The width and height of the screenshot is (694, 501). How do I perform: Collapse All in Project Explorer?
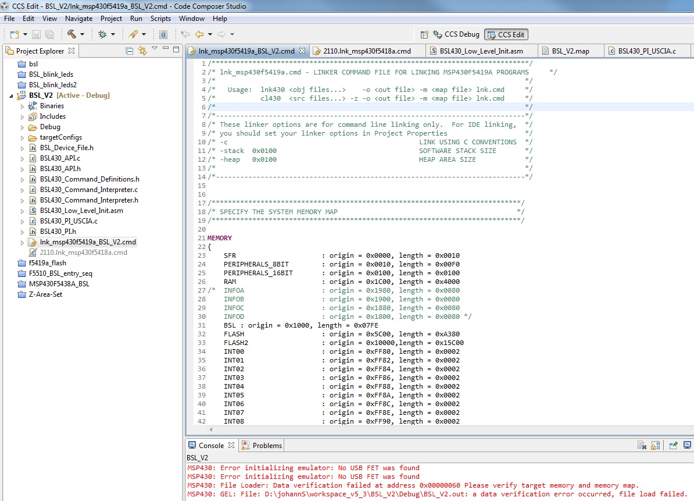pyautogui.click(x=129, y=51)
